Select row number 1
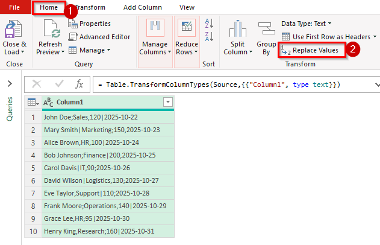This screenshot has height=245, width=380. pyautogui.click(x=33, y=118)
